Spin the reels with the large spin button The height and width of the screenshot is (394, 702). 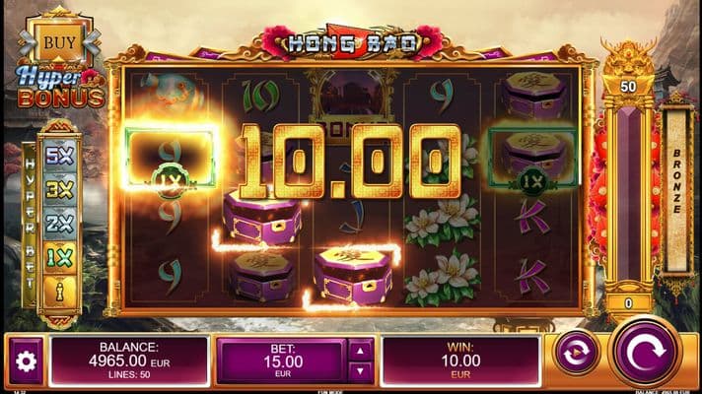(646, 353)
